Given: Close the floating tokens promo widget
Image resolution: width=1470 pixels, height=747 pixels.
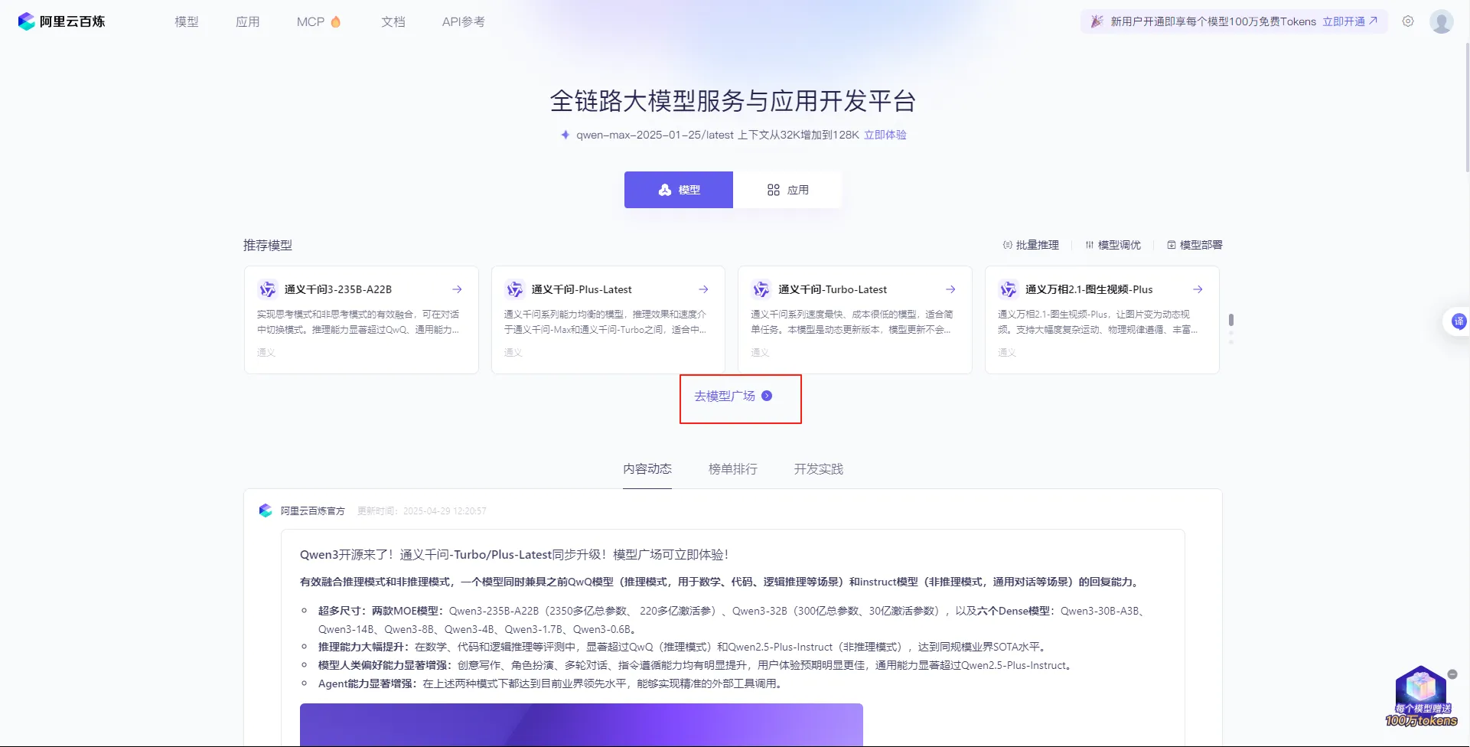Looking at the screenshot, I should 1452,674.
